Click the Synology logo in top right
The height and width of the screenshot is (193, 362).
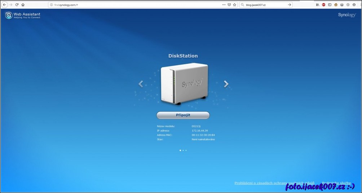346,15
